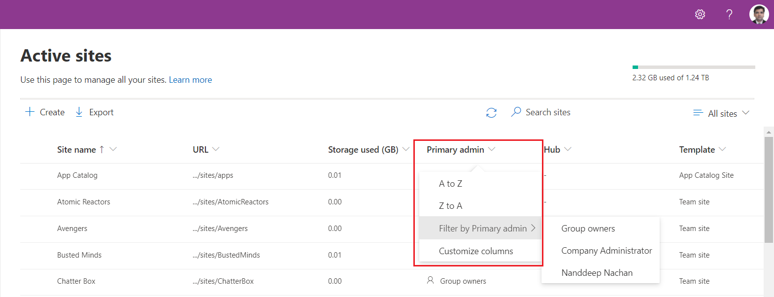Open the Site name column dropdown
Image resolution: width=774 pixels, height=297 pixels.
113,149
